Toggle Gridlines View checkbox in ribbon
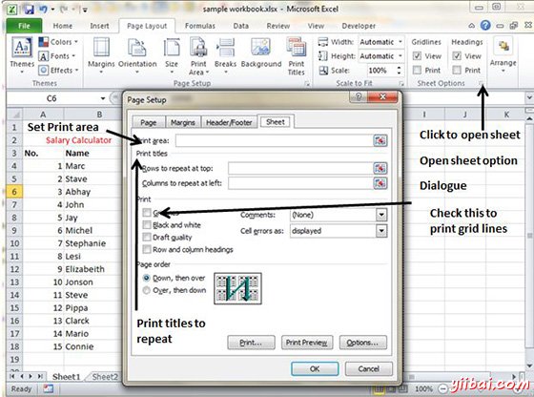 coord(417,56)
